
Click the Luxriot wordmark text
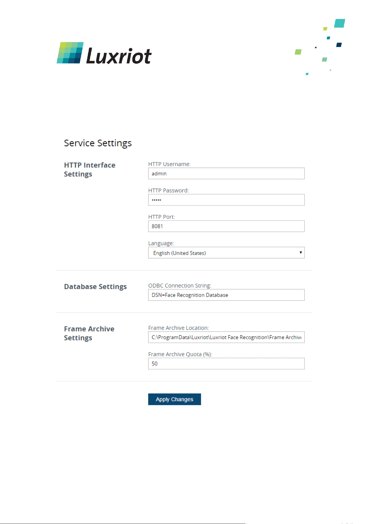pyautogui.click(x=119, y=56)
